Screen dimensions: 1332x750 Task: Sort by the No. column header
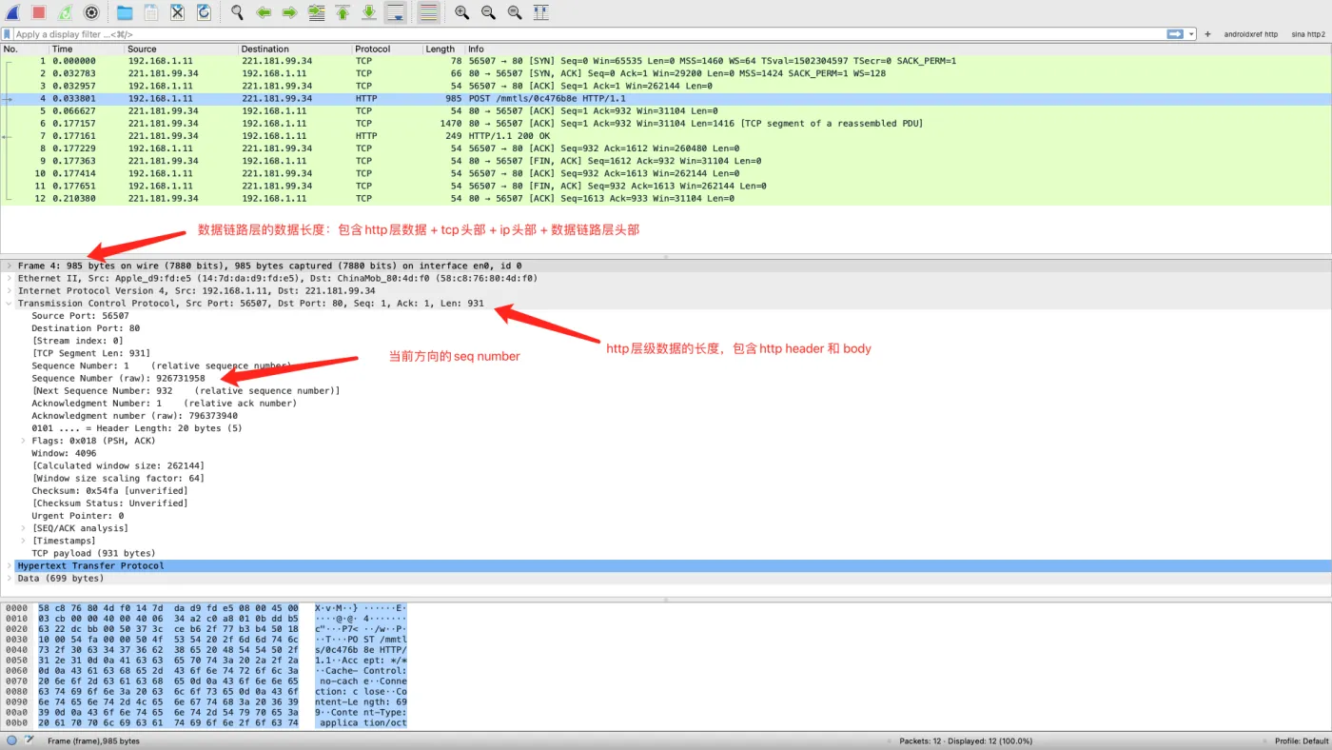pyautogui.click(x=25, y=49)
